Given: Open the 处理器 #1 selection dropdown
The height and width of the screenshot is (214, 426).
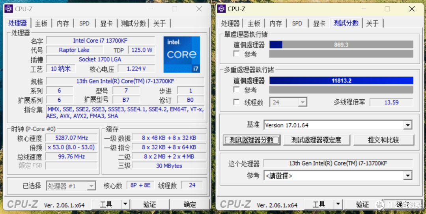Looking at the screenshot, I should 71,186.
